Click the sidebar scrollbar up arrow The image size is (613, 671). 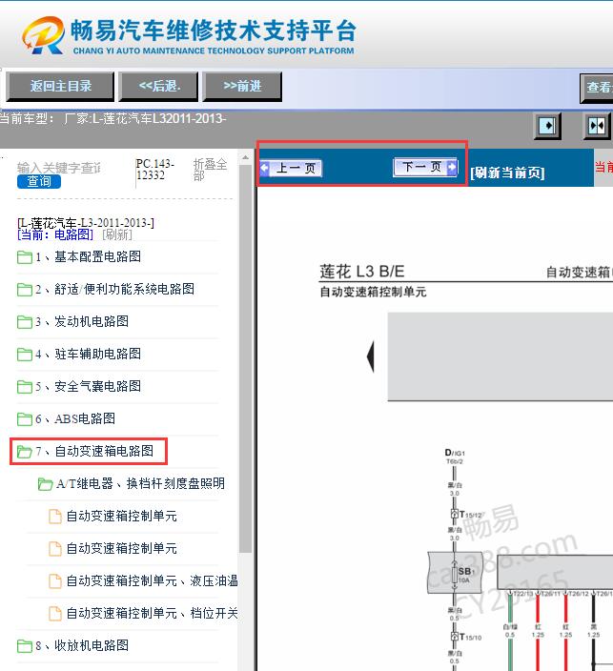click(245, 158)
